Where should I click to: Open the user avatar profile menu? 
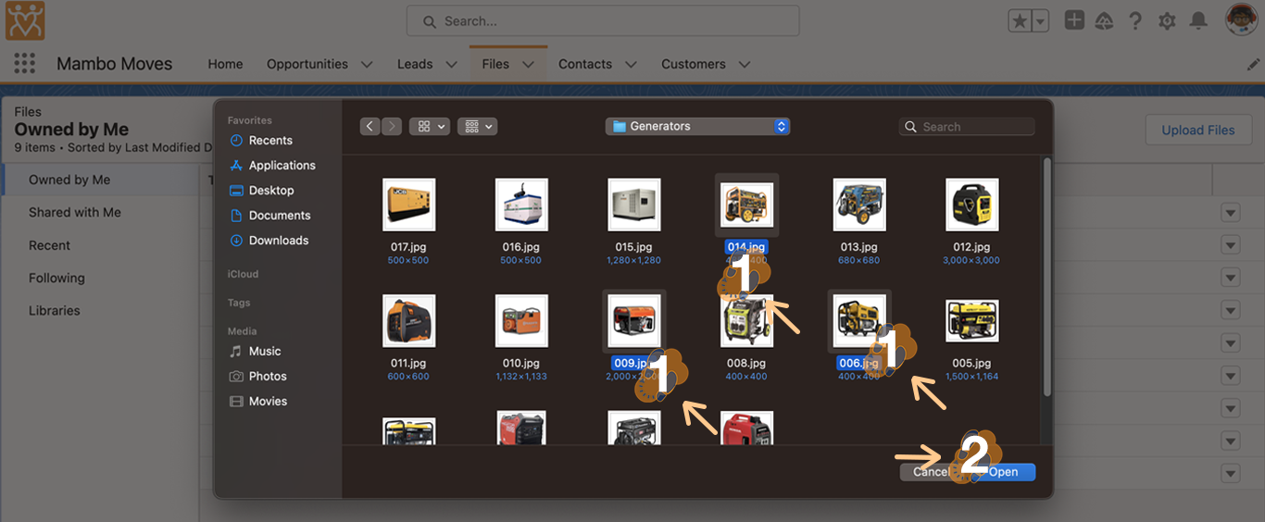[1241, 20]
